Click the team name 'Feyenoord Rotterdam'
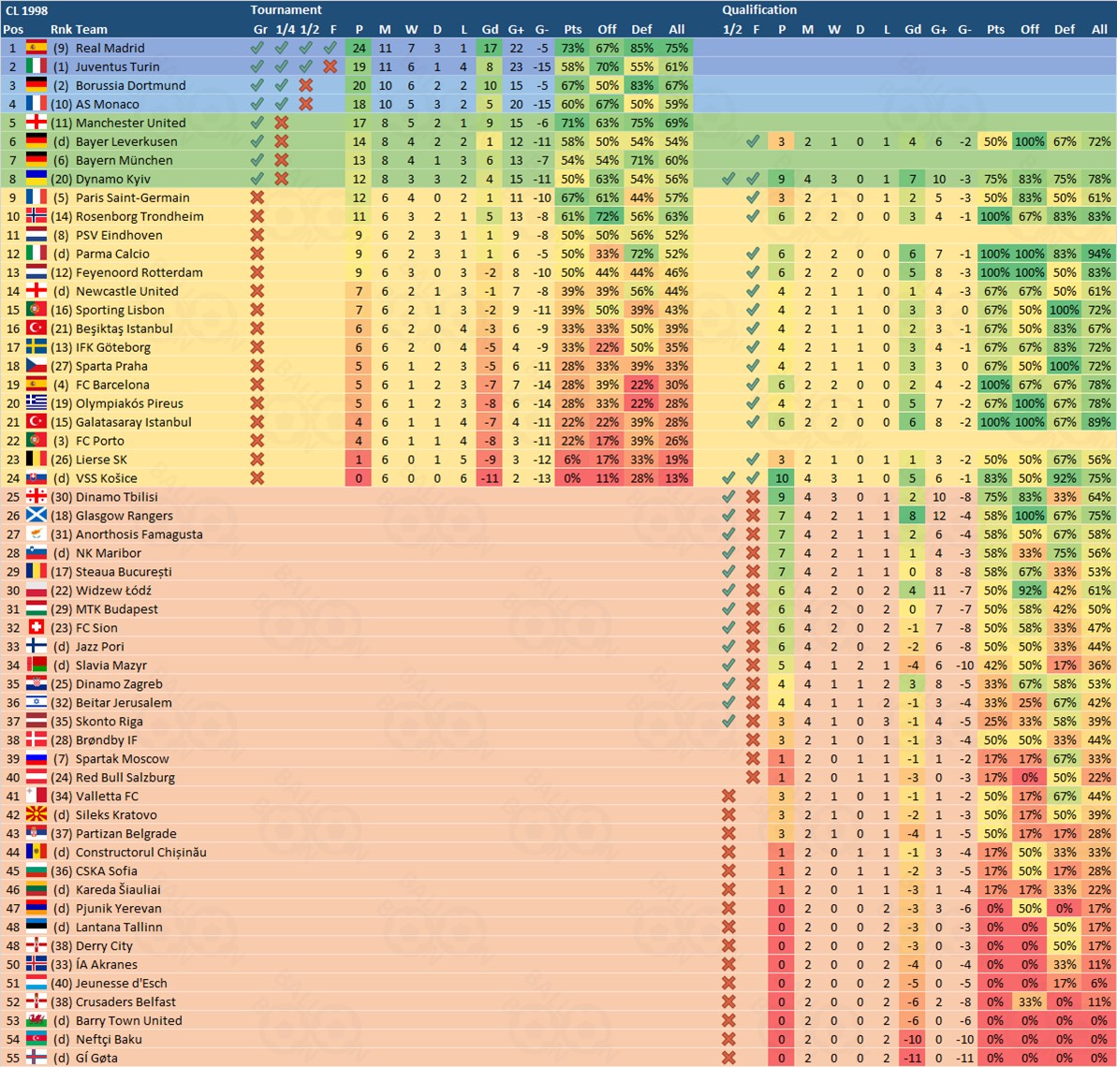 pos(139,272)
